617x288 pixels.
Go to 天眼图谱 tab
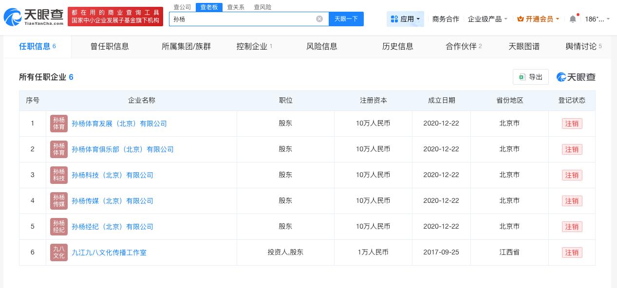point(524,47)
